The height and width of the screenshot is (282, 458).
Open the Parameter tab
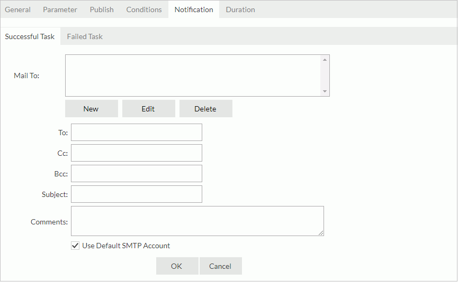[60, 10]
